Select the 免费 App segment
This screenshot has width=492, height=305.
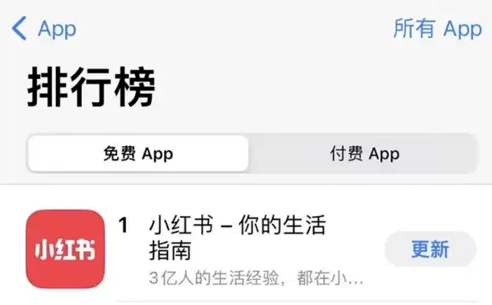[x=138, y=153]
